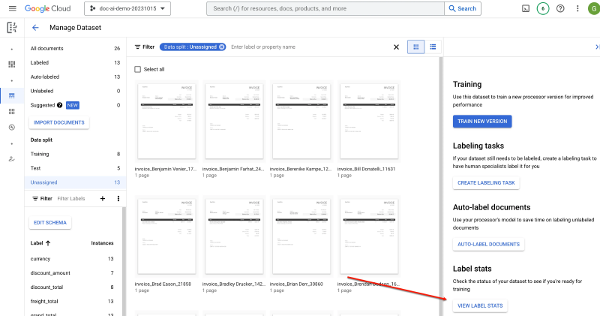Clear all filters with X icon
Image resolution: width=600 pixels, height=316 pixels.
click(396, 47)
